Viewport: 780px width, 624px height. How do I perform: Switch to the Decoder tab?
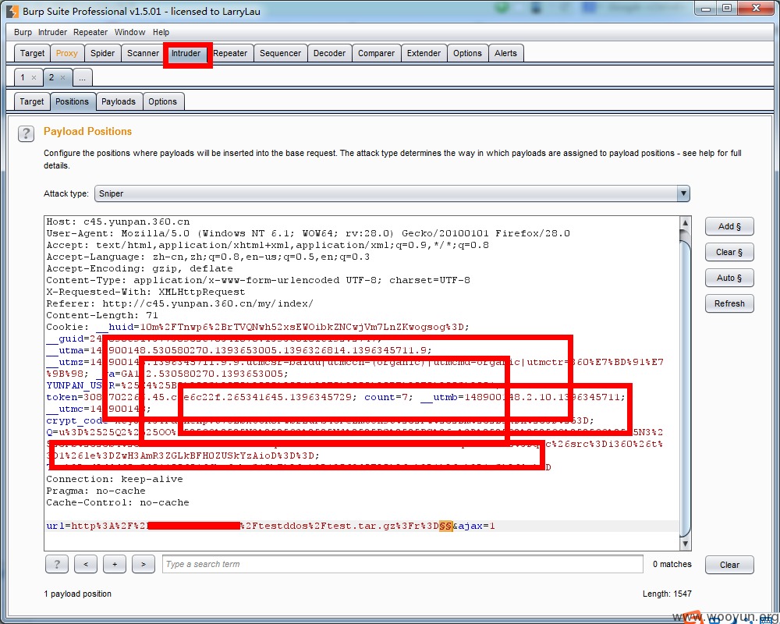tap(329, 53)
